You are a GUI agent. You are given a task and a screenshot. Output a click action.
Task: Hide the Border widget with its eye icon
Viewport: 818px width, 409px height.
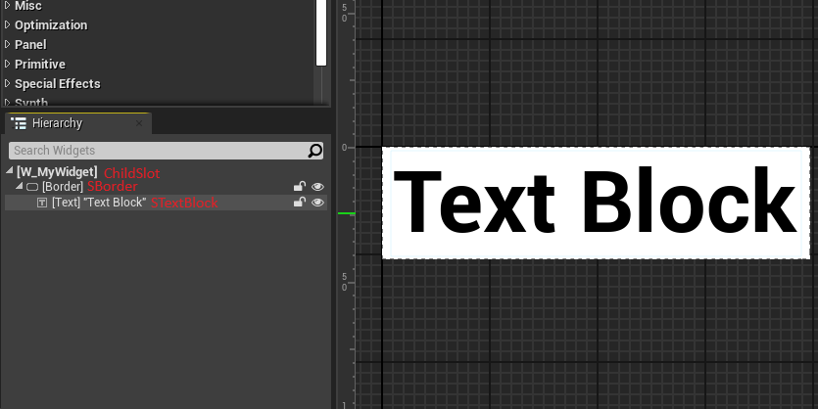317,187
